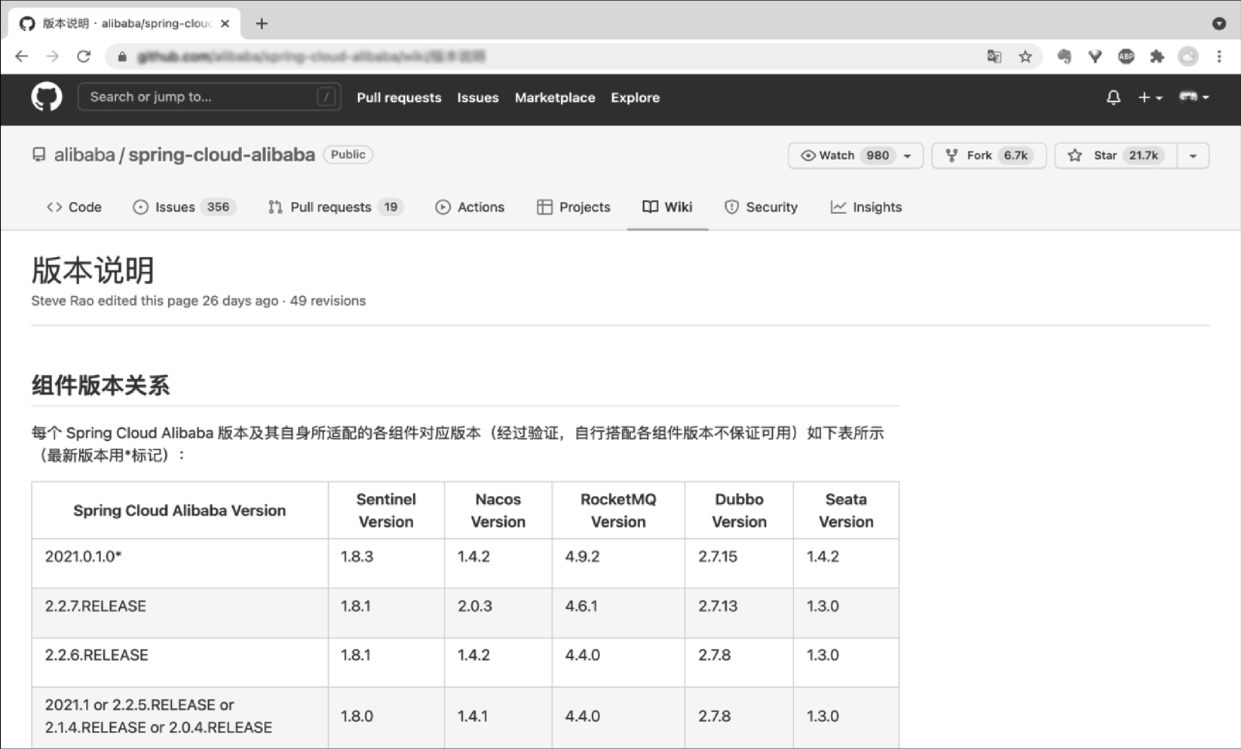Open Issues in top navigation

pyautogui.click(x=478, y=97)
